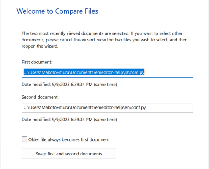Click empty space after second document path
This screenshot has width=209, height=169.
[169, 108]
